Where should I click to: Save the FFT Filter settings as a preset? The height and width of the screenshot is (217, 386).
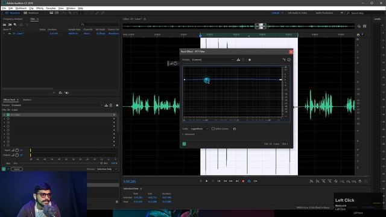pyautogui.click(x=238, y=60)
